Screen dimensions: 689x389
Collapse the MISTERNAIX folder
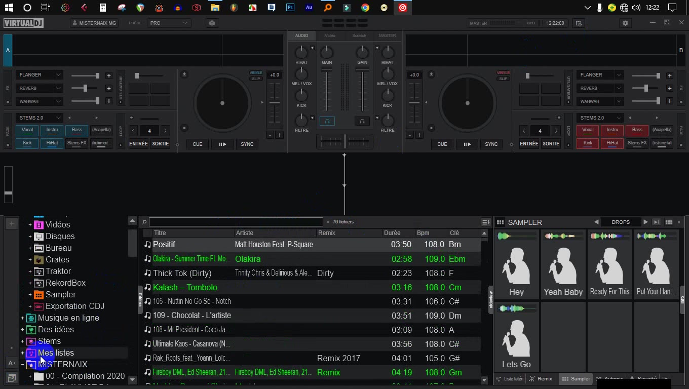pos(22,365)
